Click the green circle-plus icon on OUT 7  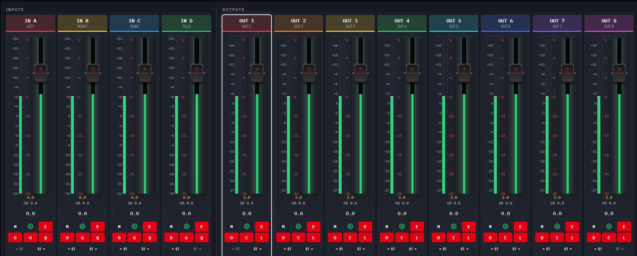point(557,227)
